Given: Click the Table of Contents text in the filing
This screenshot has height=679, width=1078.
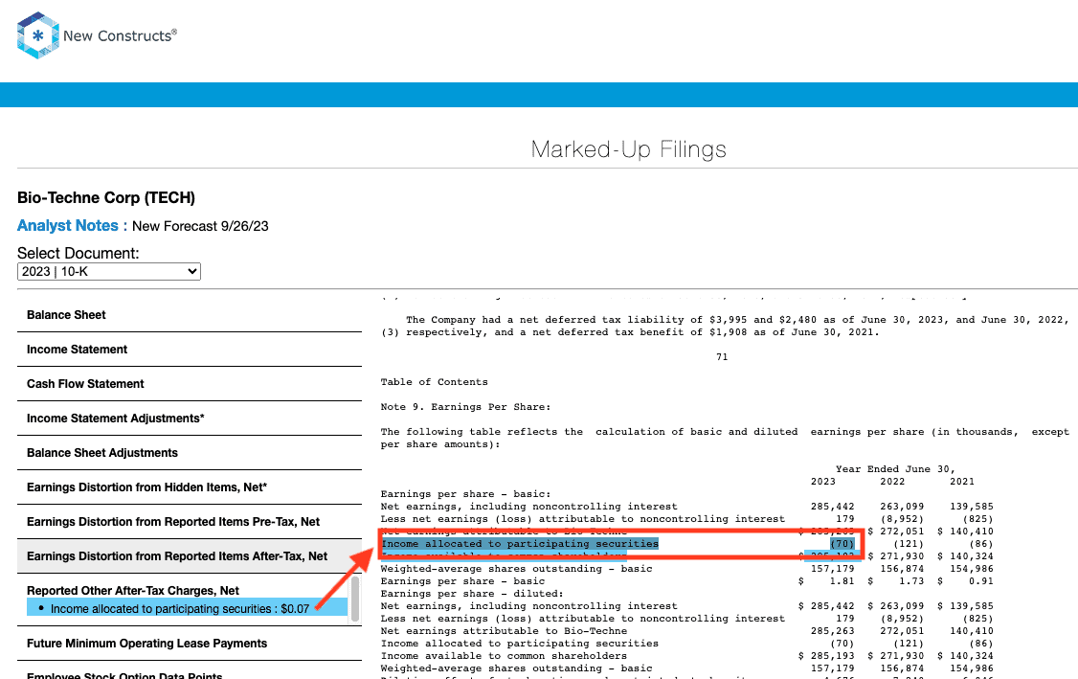Looking at the screenshot, I should [x=435, y=382].
